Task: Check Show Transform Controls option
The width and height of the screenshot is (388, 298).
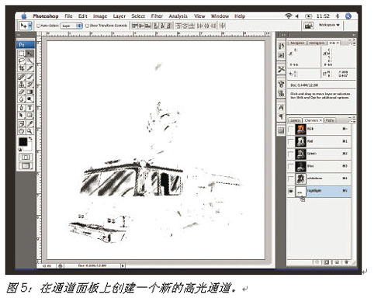Action: pos(88,26)
